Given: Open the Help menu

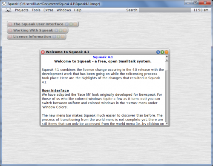Looking at the screenshot, I should click(x=78, y=10).
